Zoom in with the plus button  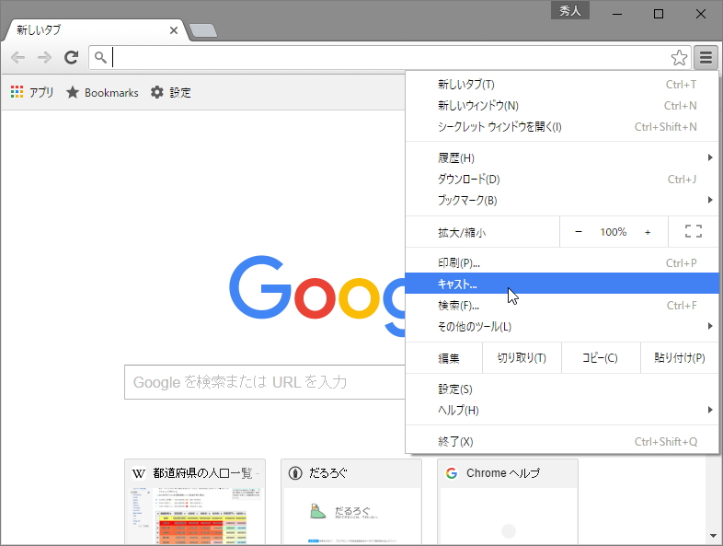[648, 232]
